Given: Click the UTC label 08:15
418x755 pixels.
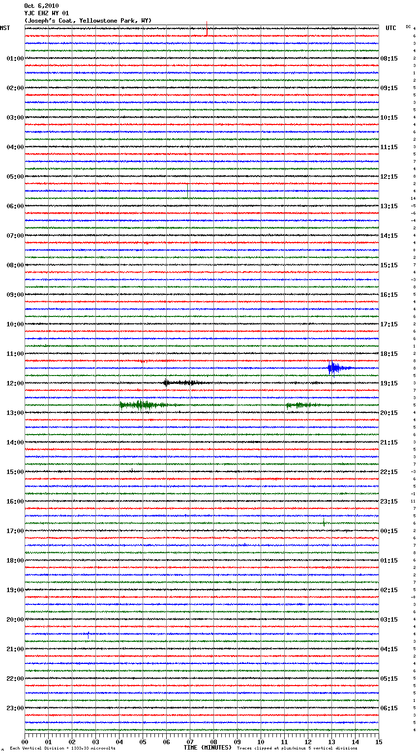Looking at the screenshot, I should [389, 59].
